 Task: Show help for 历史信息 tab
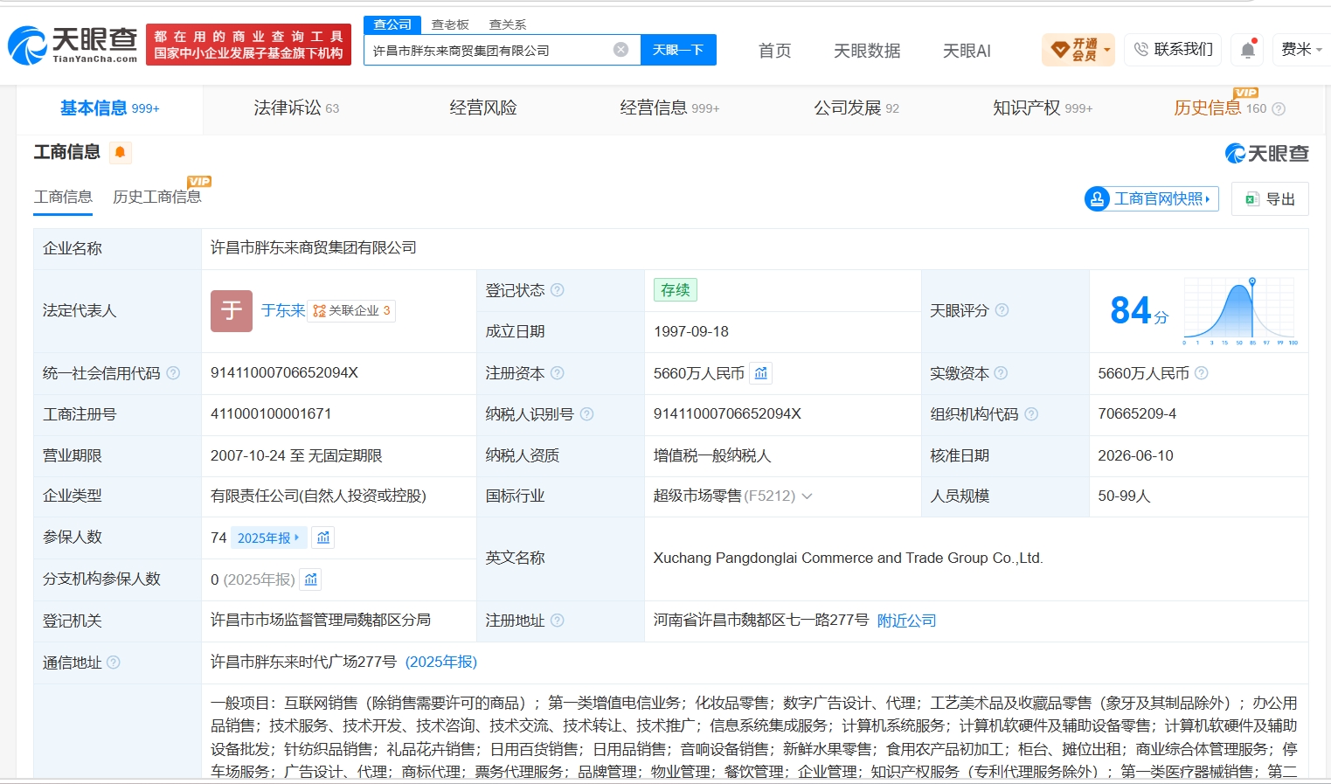pyautogui.click(x=1279, y=109)
